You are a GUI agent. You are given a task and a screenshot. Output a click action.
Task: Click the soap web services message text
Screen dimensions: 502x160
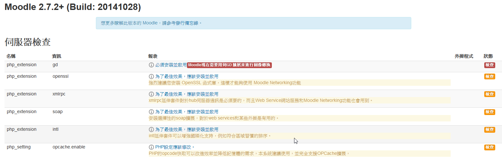coord(213,118)
